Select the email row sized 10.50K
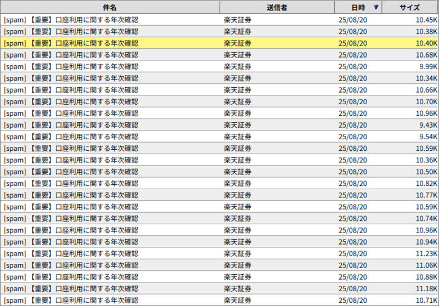Image resolution: width=439 pixels, height=306 pixels. coord(219,172)
